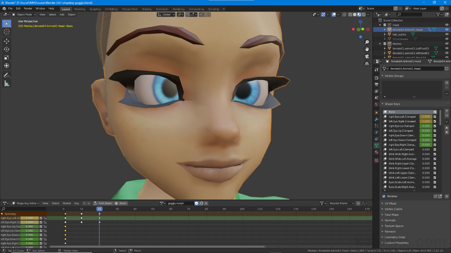Toggle left.Eye.Right channel mute checkbox in editor
The height and width of the screenshot is (253, 451).
click(x=41, y=222)
